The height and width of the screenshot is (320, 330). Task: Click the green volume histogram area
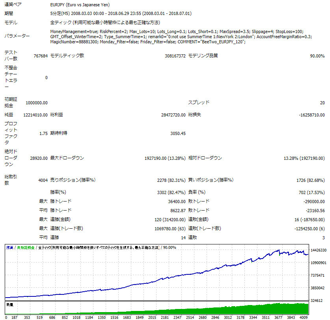[231, 310]
